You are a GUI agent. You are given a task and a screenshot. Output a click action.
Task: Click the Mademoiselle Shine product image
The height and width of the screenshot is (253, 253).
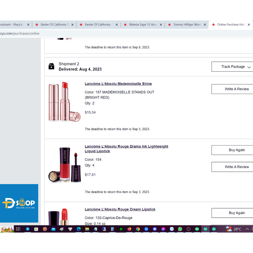tap(65, 102)
